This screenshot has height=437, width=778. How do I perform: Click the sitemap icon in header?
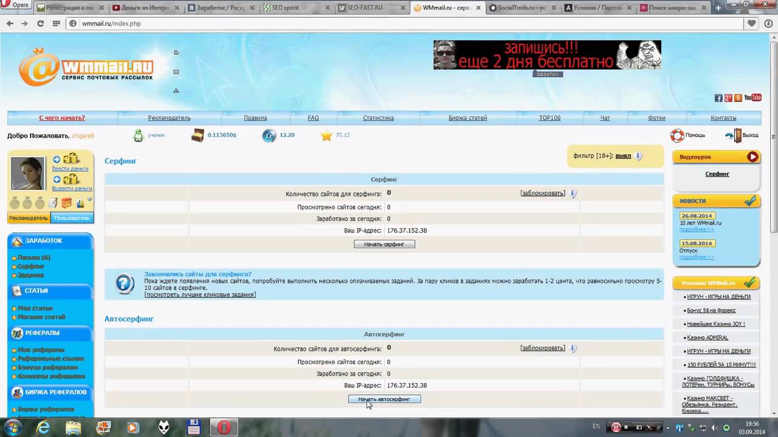176,90
